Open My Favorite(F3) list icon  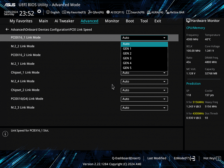(64, 12)
